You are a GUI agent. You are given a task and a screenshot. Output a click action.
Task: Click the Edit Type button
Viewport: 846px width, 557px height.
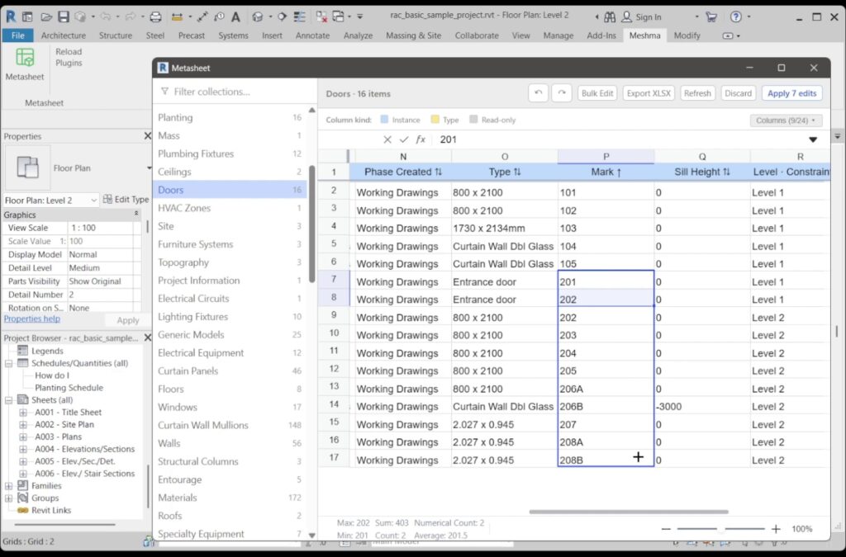[126, 200]
